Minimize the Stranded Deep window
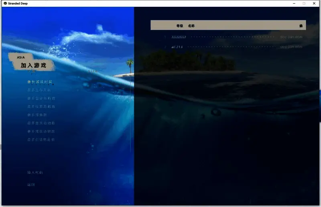This screenshot has height=207, width=321. 294,3
